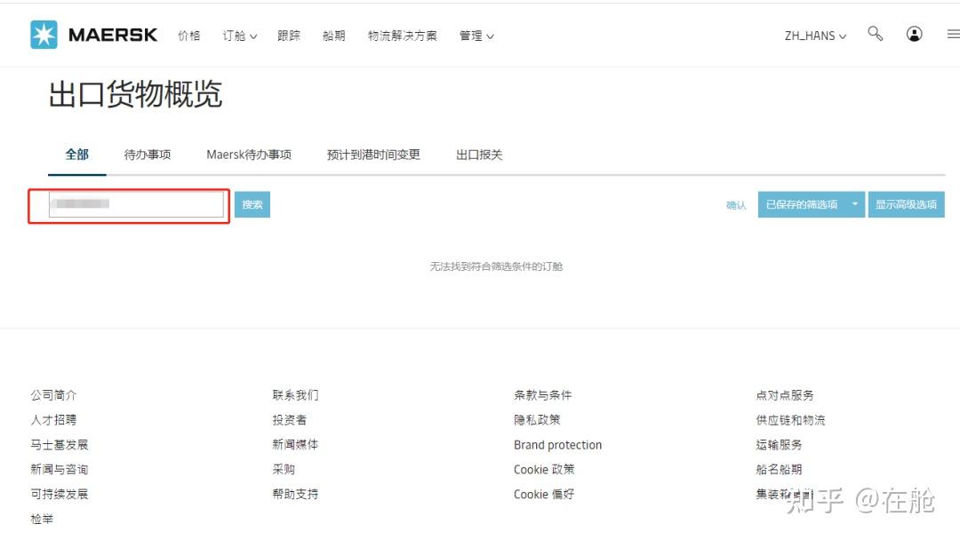Open the Brand protection footer link
The height and width of the screenshot is (540, 960).
(557, 444)
